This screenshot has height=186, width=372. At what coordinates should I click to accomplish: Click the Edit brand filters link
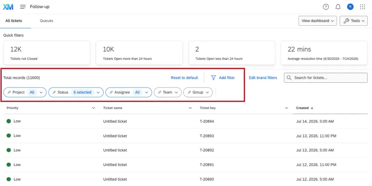[263, 77]
